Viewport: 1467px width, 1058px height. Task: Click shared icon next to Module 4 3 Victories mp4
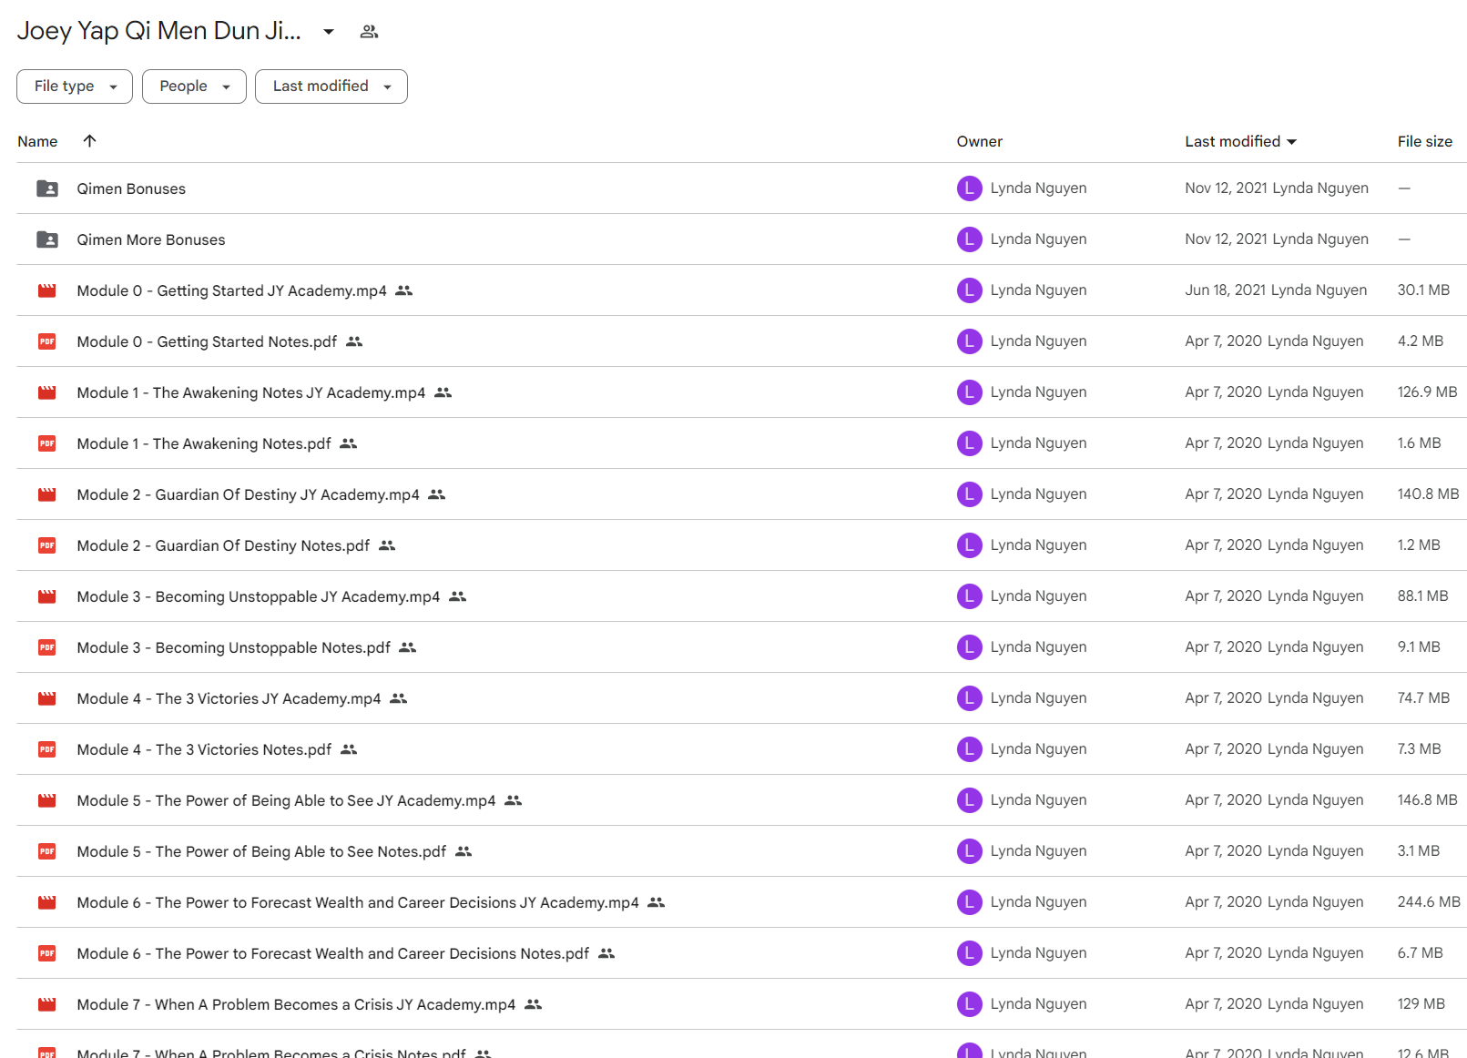coord(399,698)
